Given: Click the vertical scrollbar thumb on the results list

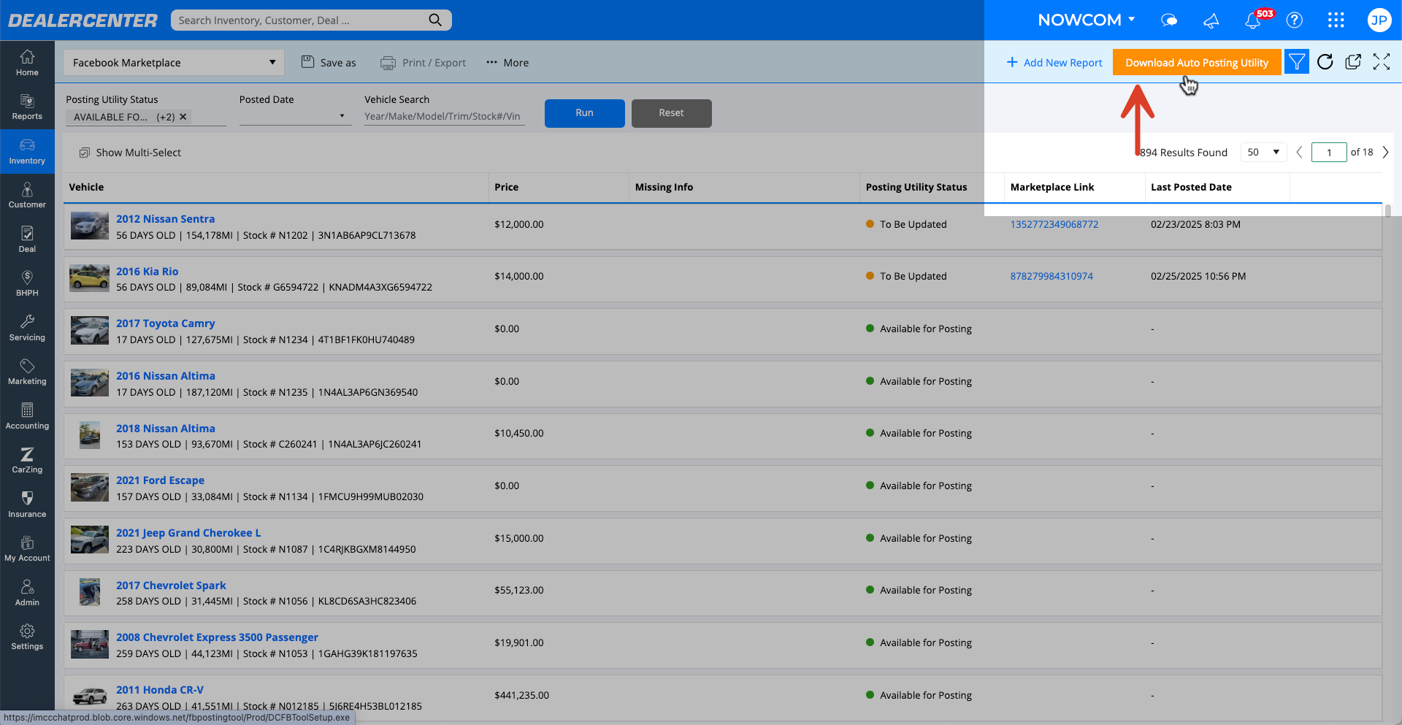Looking at the screenshot, I should pyautogui.click(x=1387, y=211).
